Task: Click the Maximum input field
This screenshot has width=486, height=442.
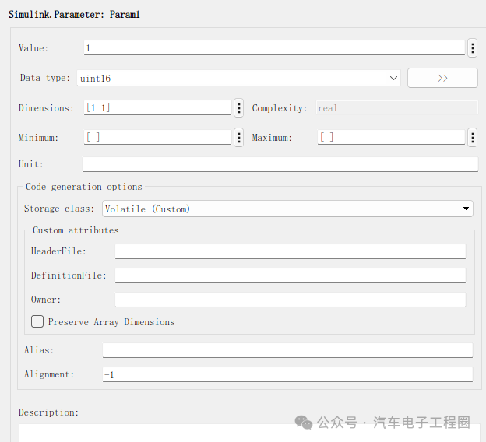Action: coord(391,137)
